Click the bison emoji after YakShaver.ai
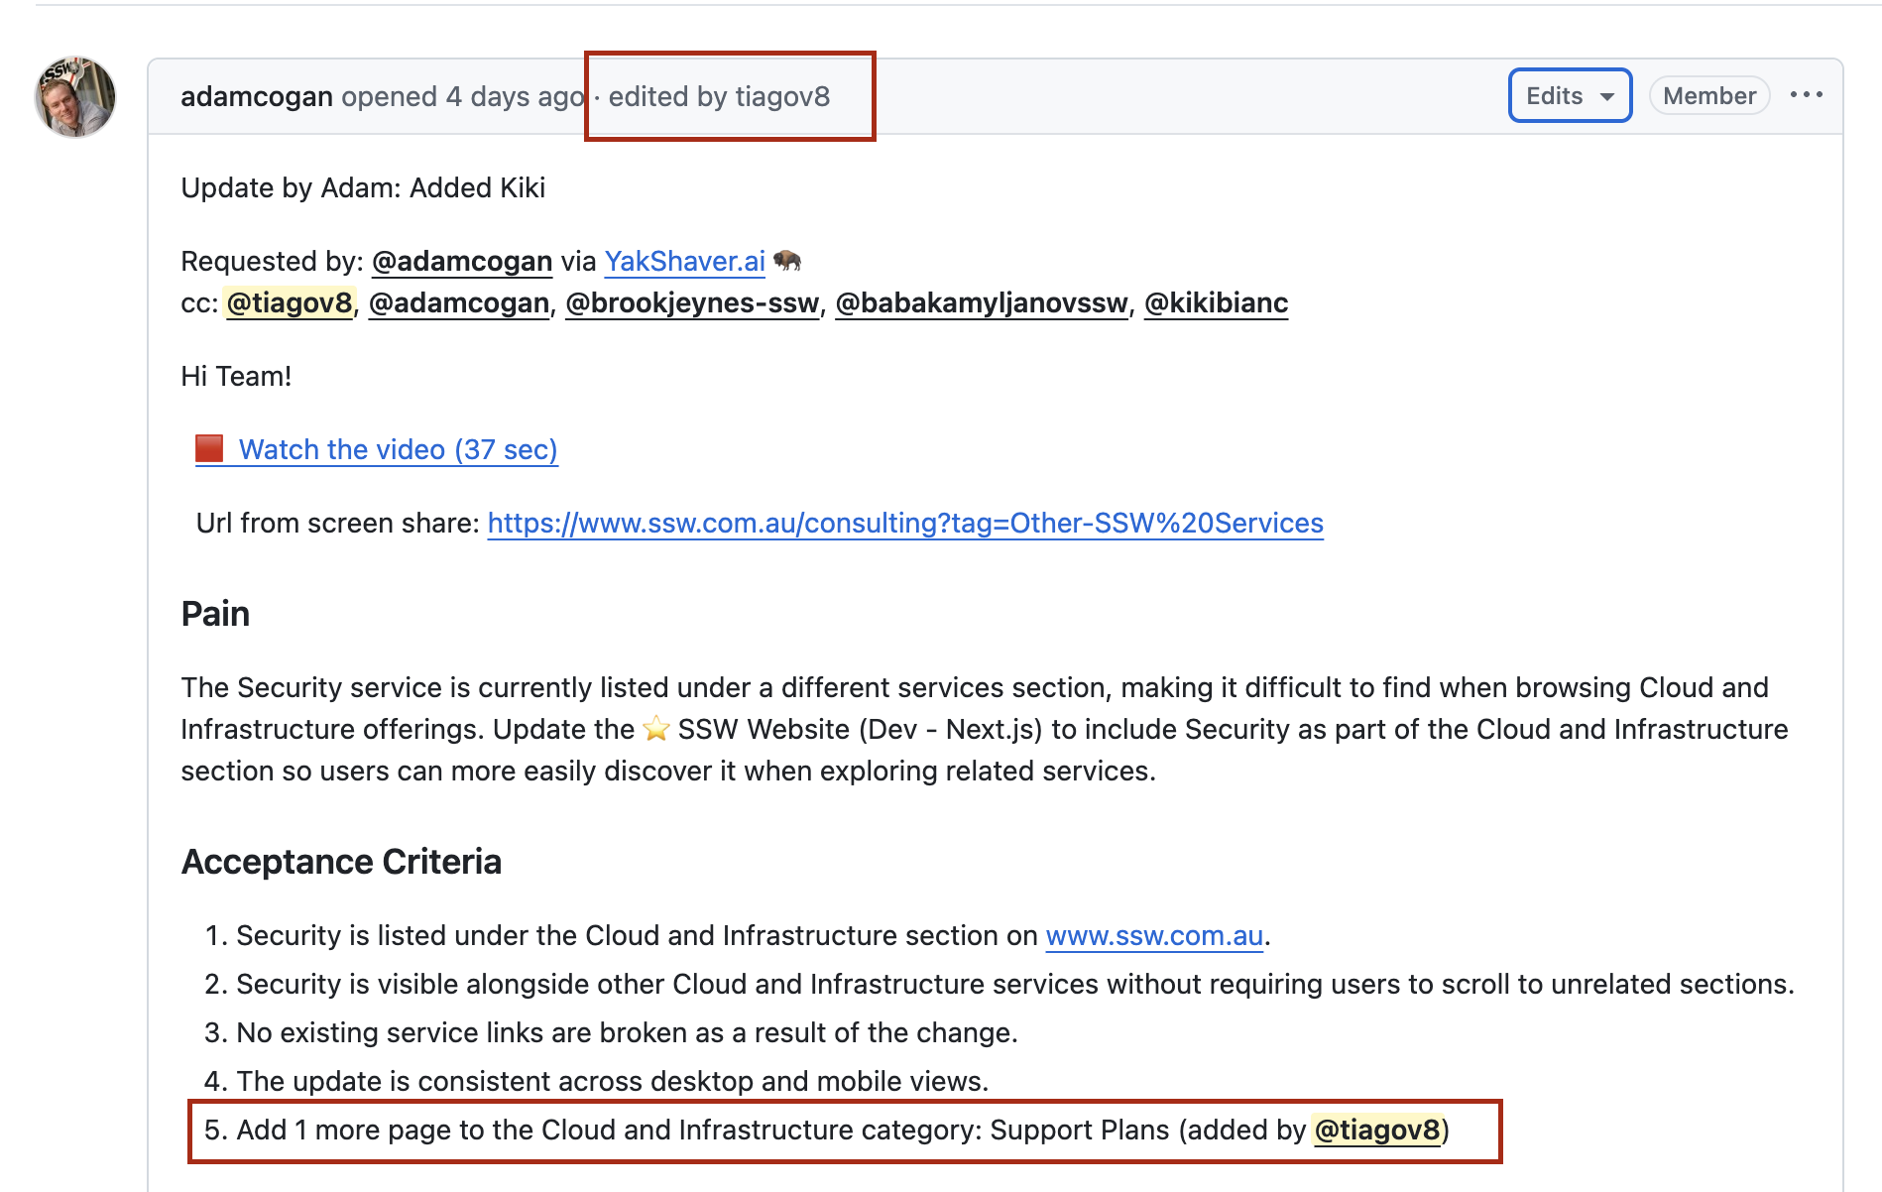Viewport: 1882px width, 1192px height. tap(787, 261)
